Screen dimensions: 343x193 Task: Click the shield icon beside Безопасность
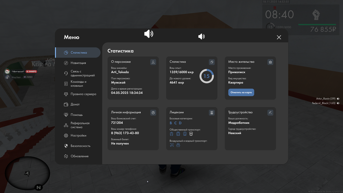pyautogui.click(x=66, y=146)
